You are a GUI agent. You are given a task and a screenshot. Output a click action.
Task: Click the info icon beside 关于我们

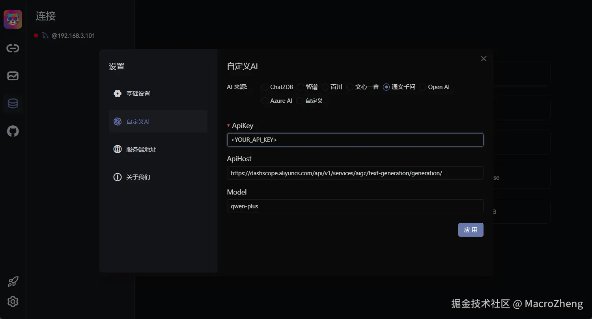pos(118,177)
